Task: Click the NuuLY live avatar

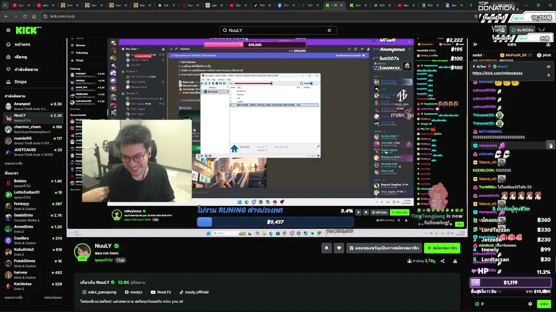Action: [82, 252]
